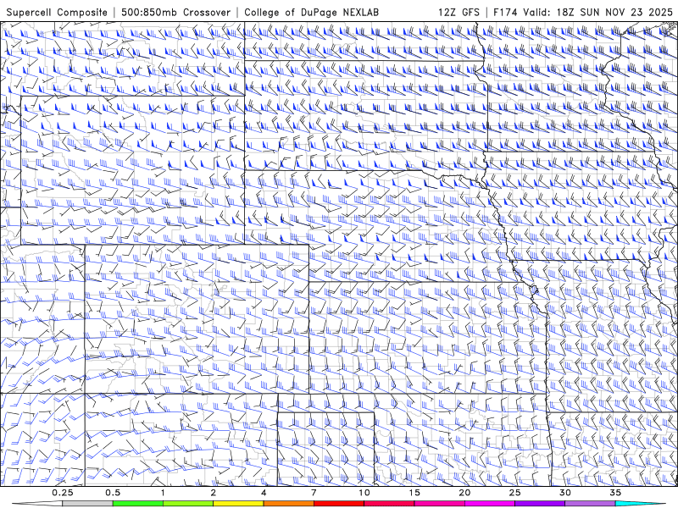Click the Supercell Composite title text
Viewport: 678px width, 508px height.
pyautogui.click(x=56, y=12)
